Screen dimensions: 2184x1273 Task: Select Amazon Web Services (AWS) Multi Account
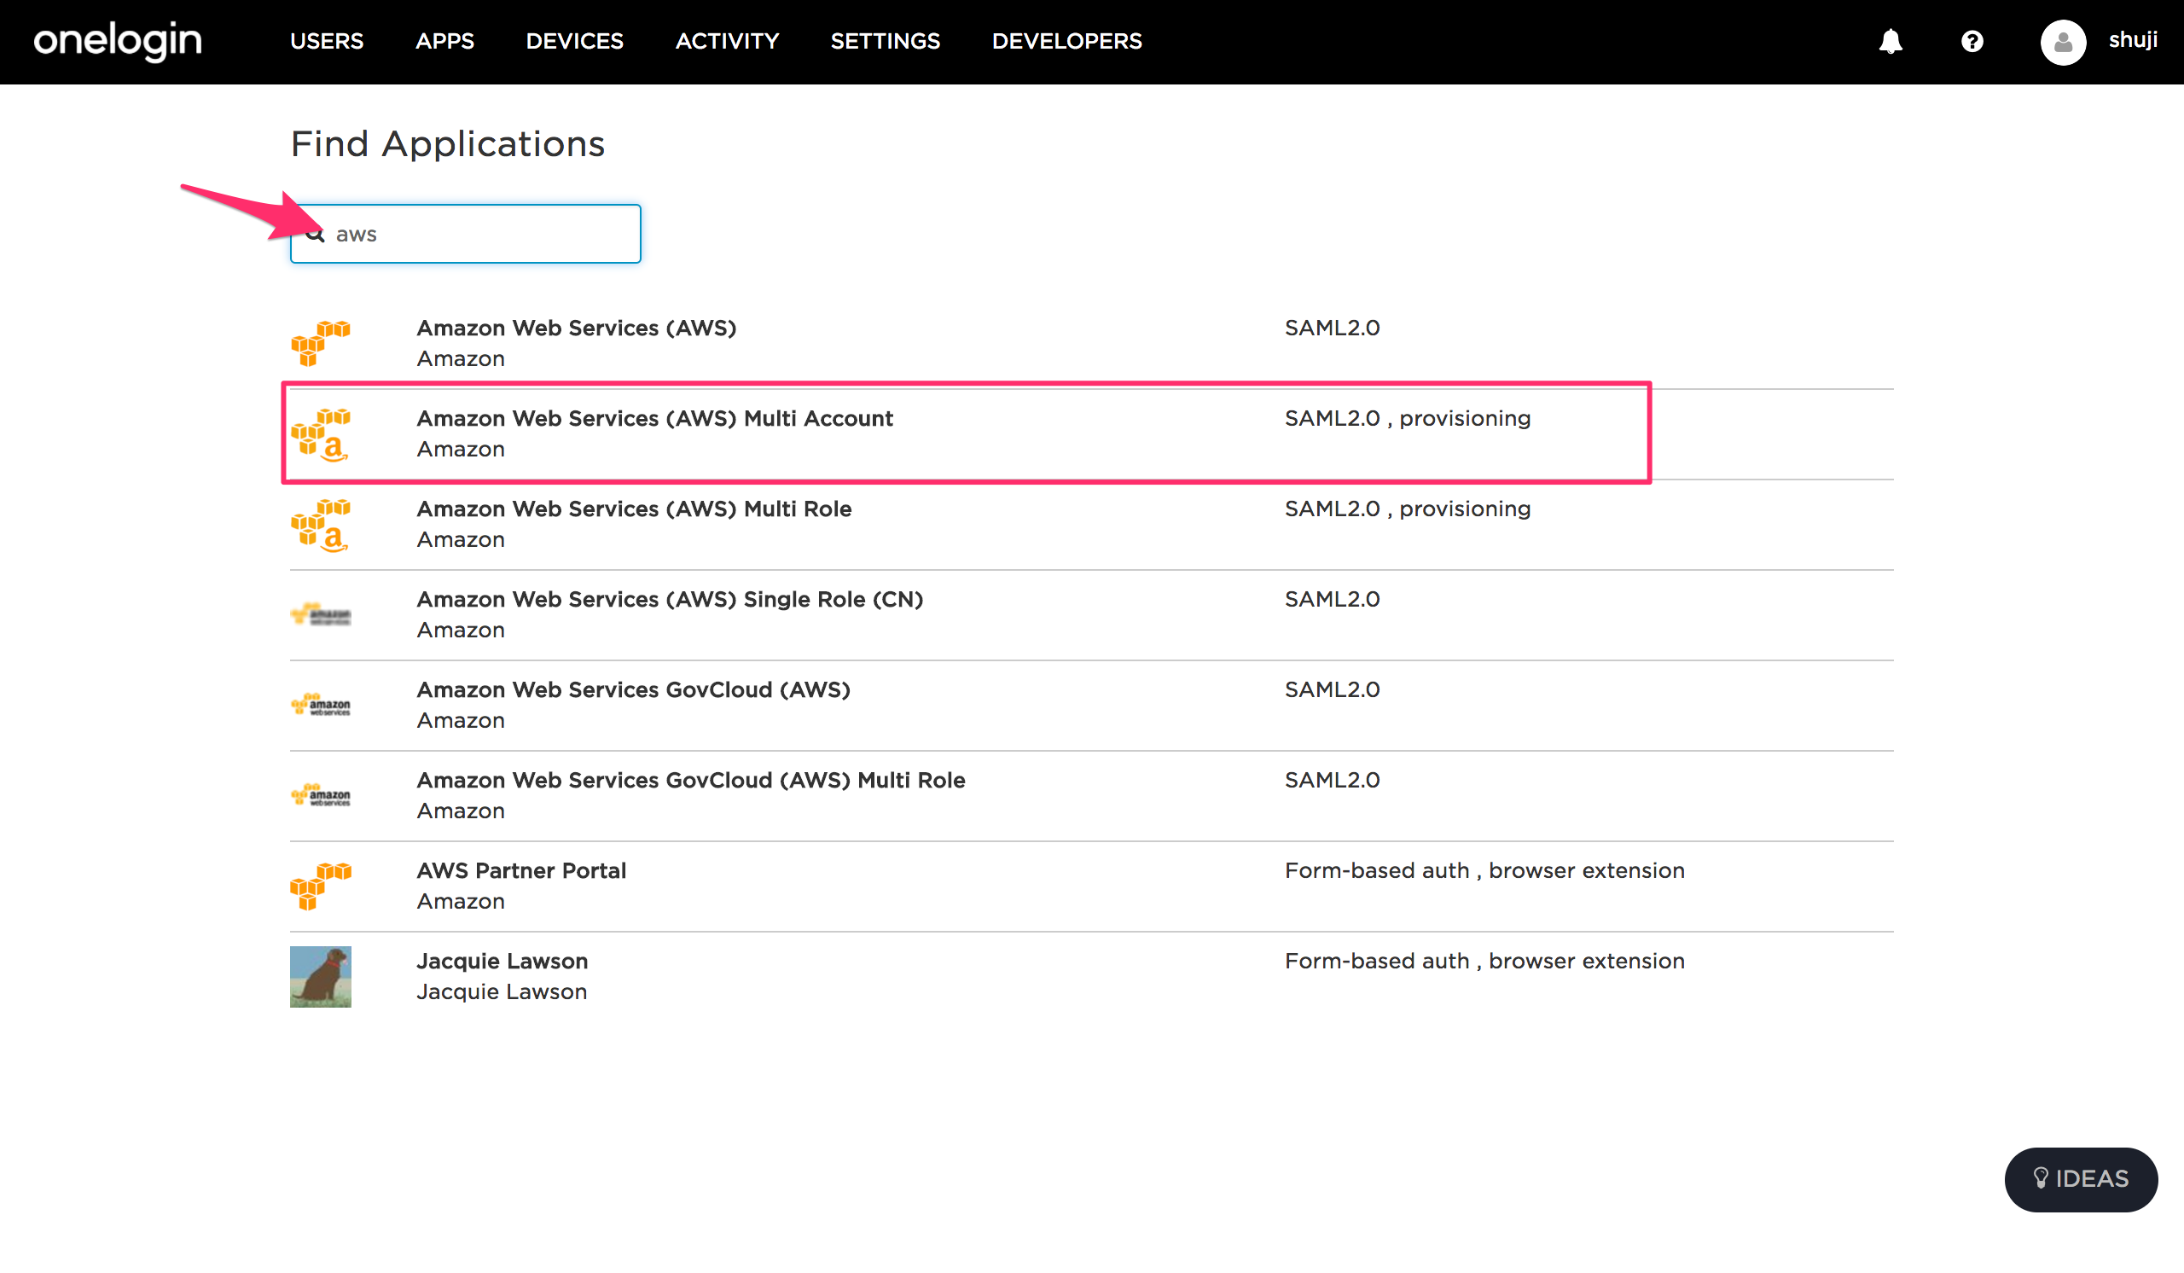tap(654, 418)
